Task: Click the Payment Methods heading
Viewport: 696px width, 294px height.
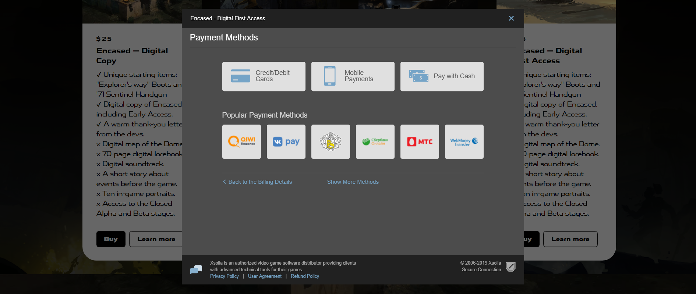Action: click(224, 37)
